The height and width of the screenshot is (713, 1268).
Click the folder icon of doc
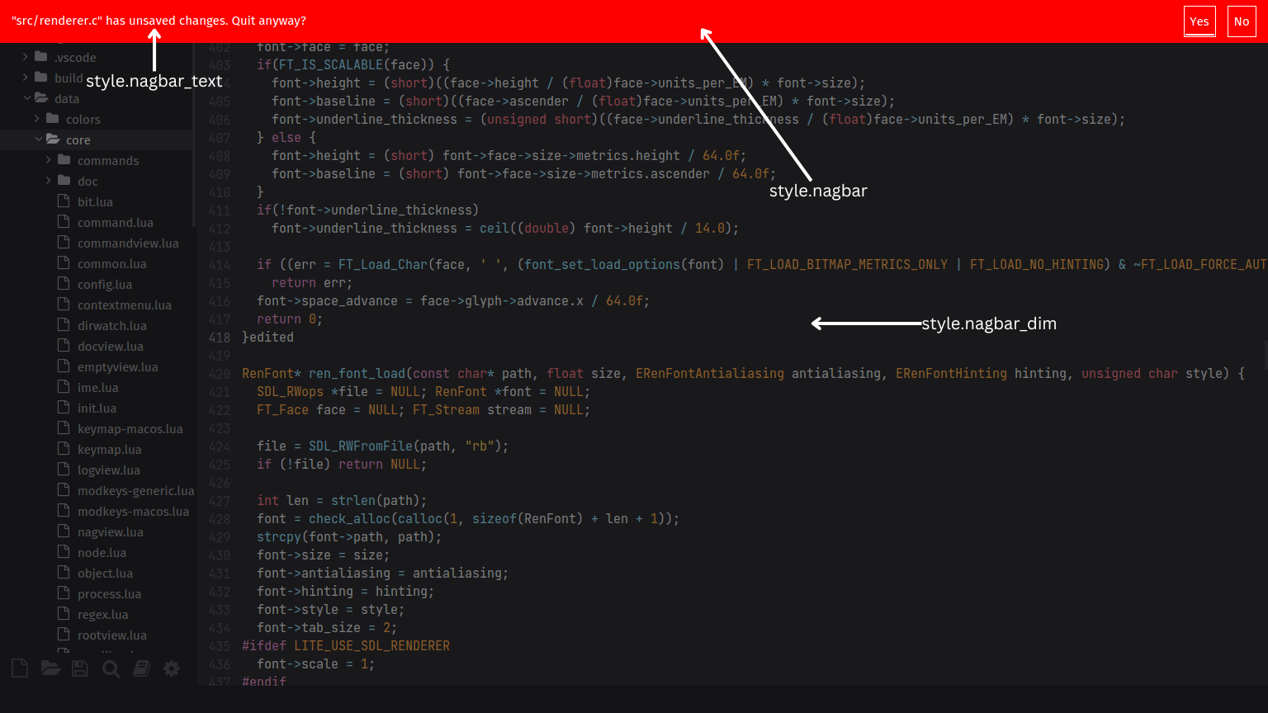coord(64,181)
